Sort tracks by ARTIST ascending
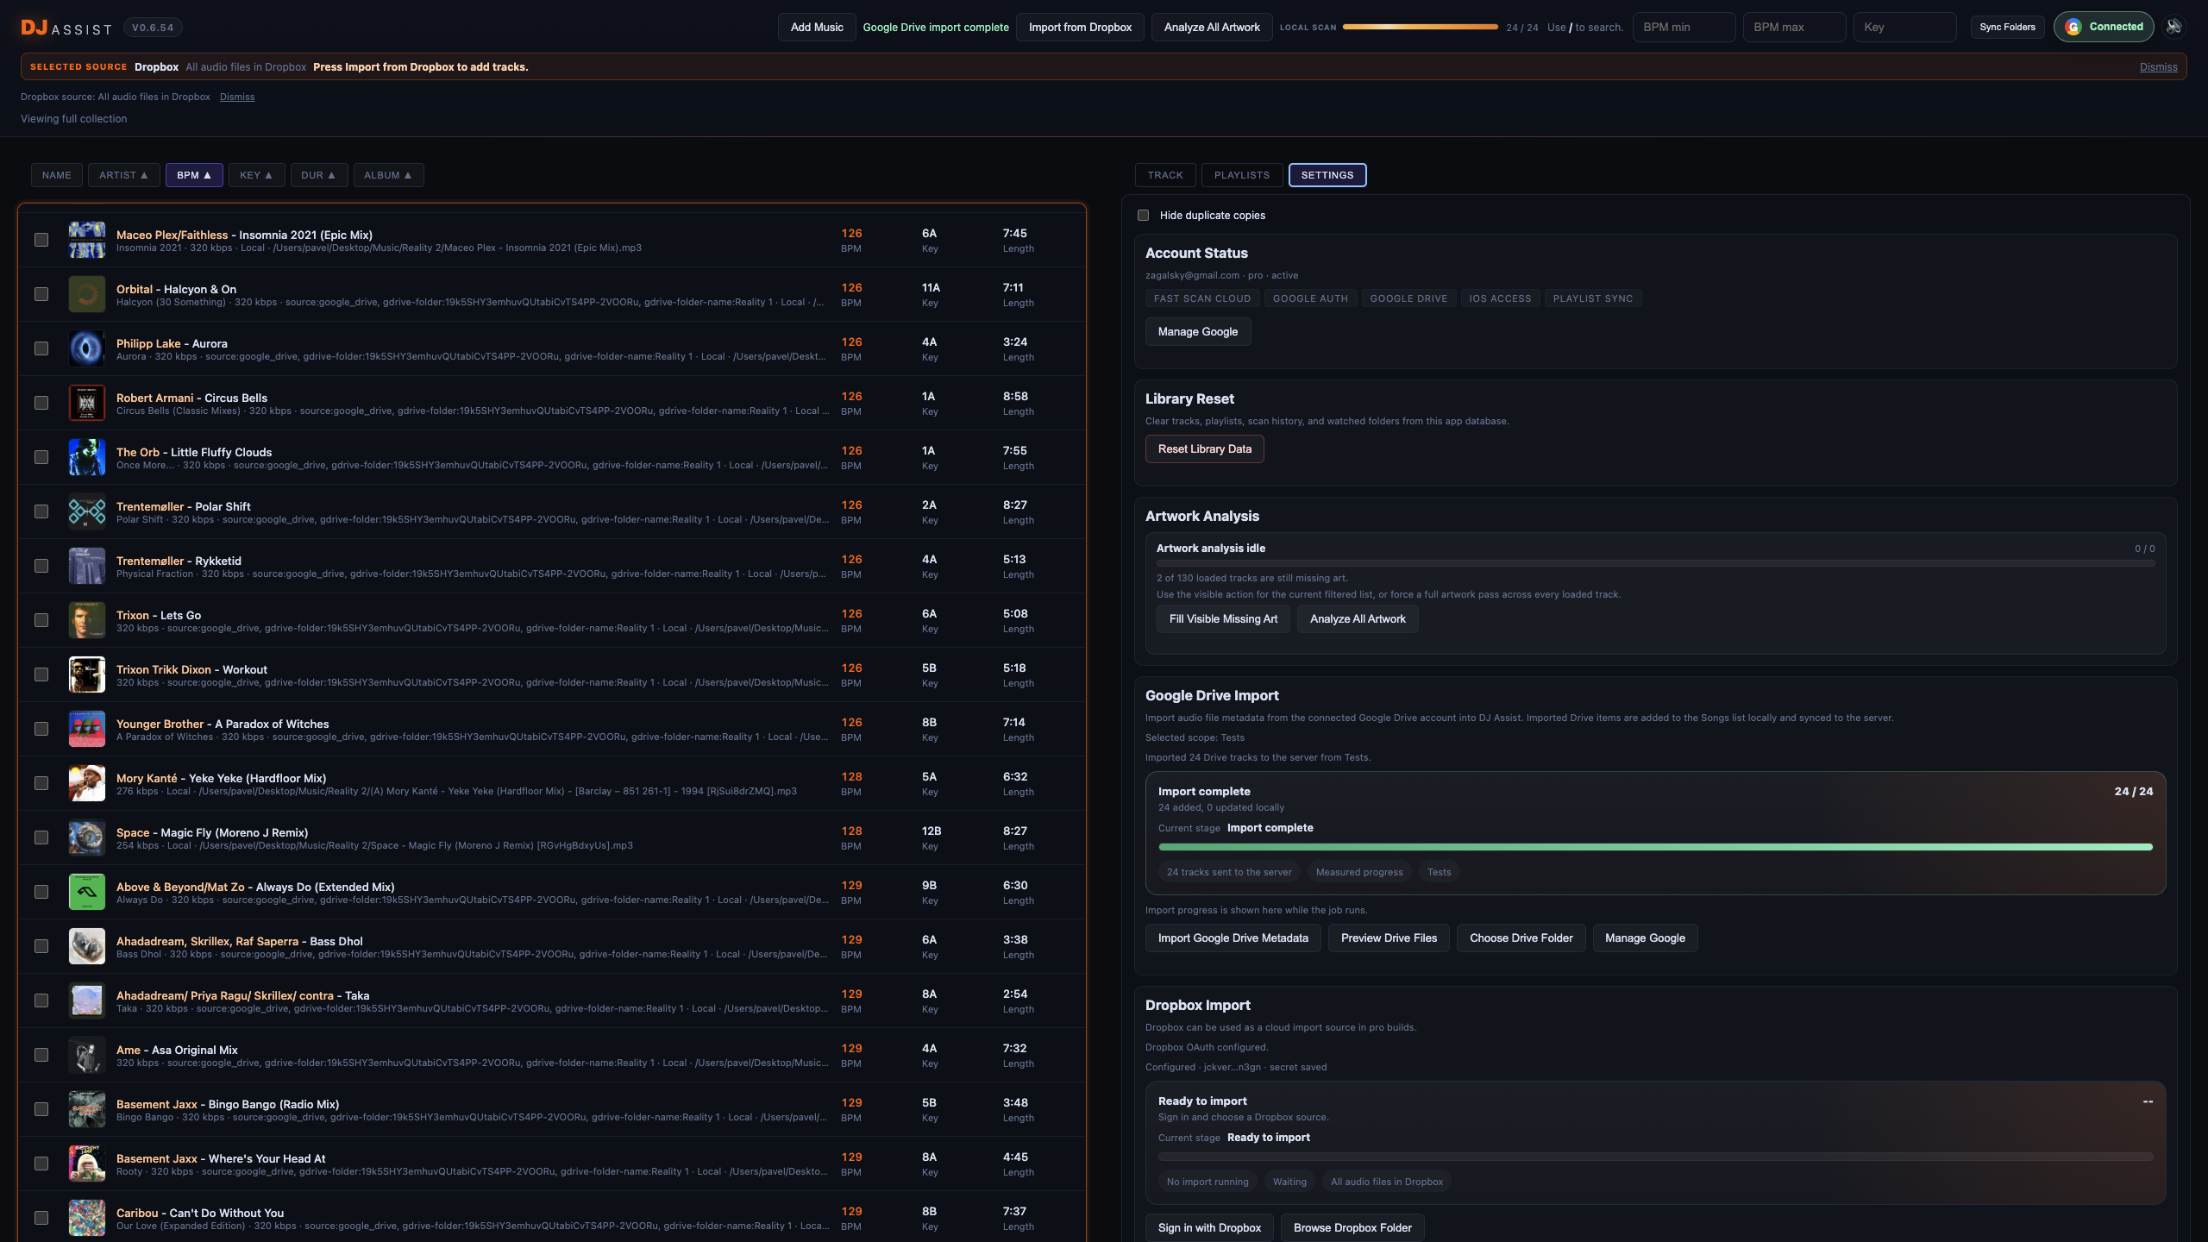The image size is (2208, 1242). pos(123,175)
